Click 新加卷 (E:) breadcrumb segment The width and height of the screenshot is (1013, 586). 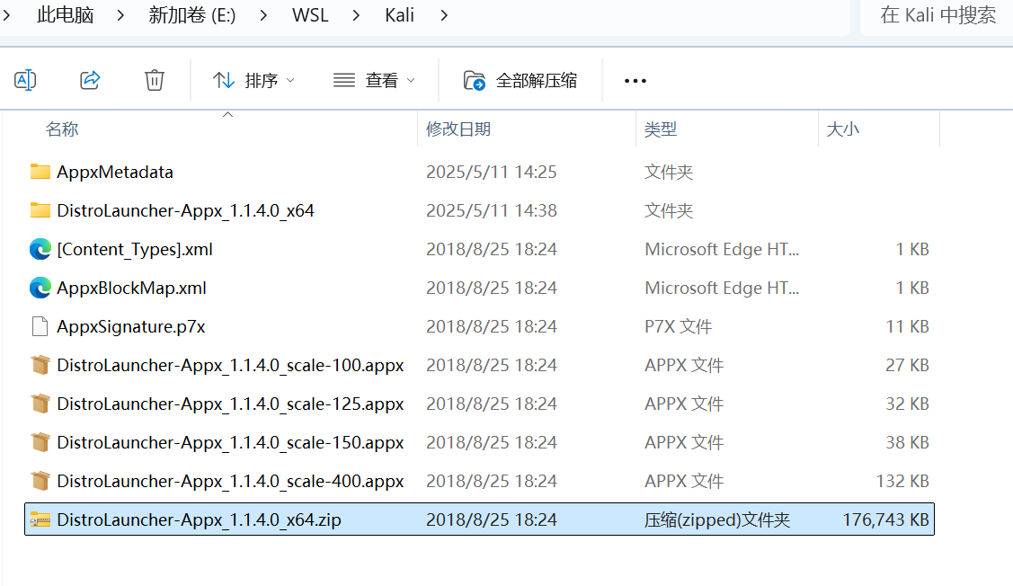(191, 15)
